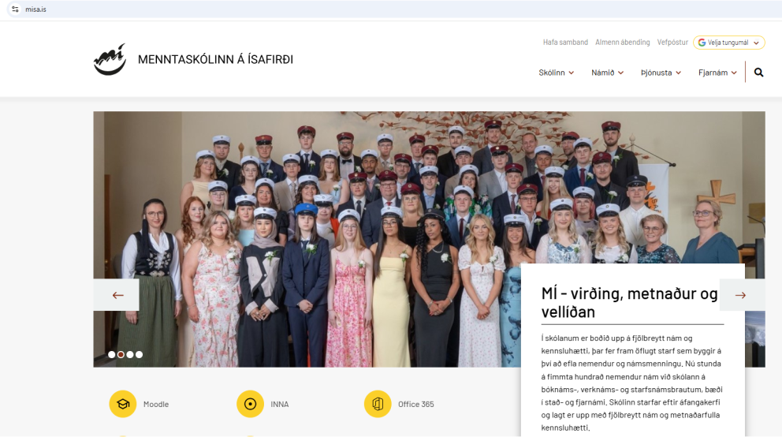Select the first carousel dot

point(112,355)
